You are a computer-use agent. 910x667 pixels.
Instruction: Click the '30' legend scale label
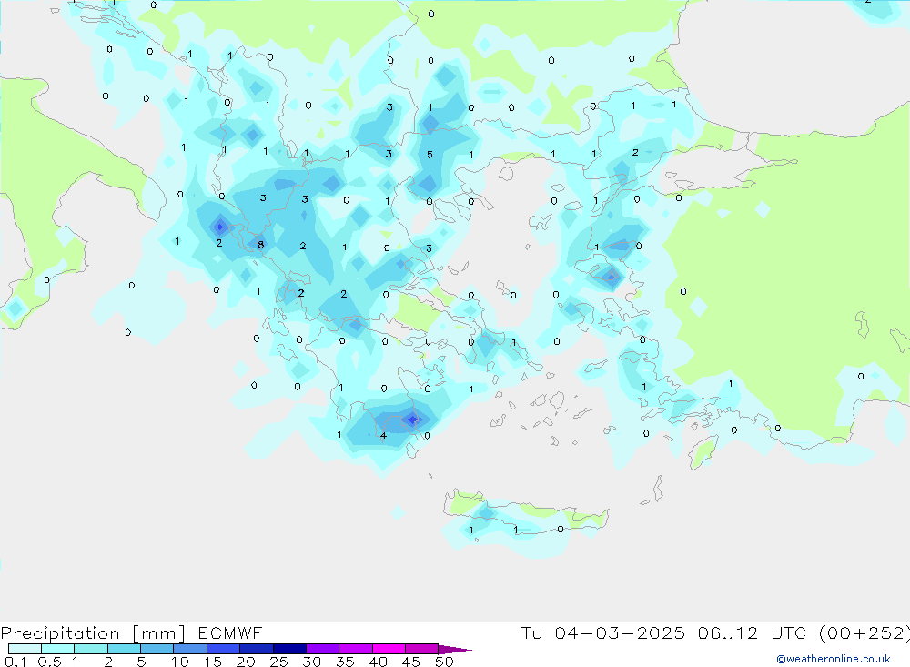[312, 662]
